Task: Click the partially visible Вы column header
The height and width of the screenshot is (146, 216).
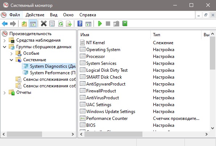Action: click(206, 35)
